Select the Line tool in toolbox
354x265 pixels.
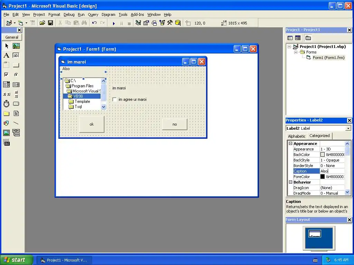point(16,123)
